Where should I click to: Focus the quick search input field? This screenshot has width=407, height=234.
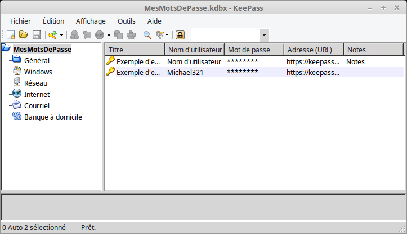point(226,35)
